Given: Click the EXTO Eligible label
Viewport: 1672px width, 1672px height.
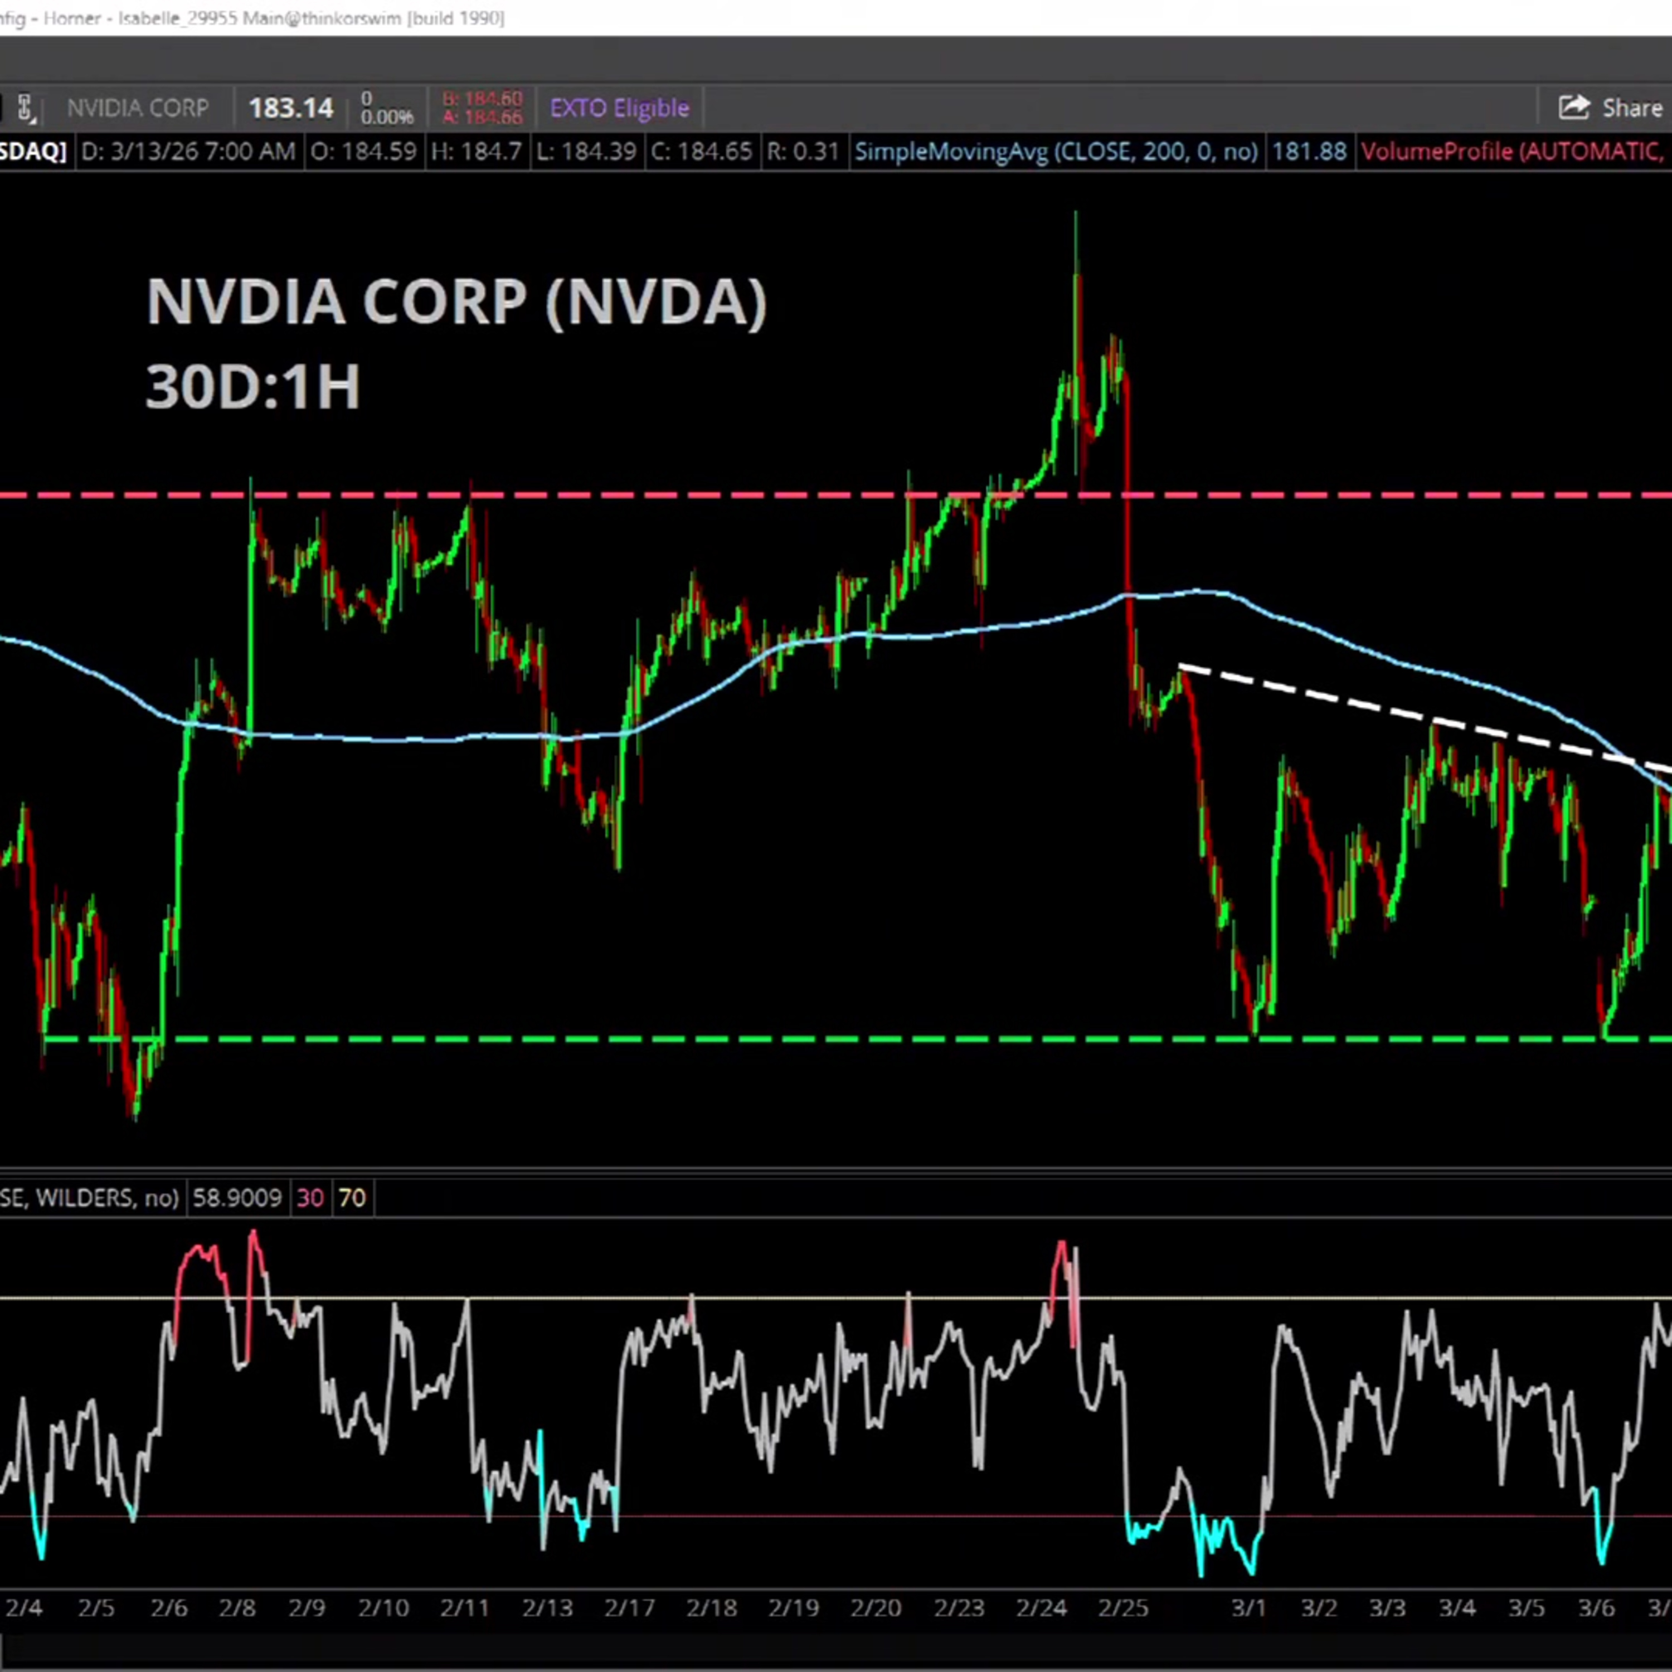Looking at the screenshot, I should (619, 108).
